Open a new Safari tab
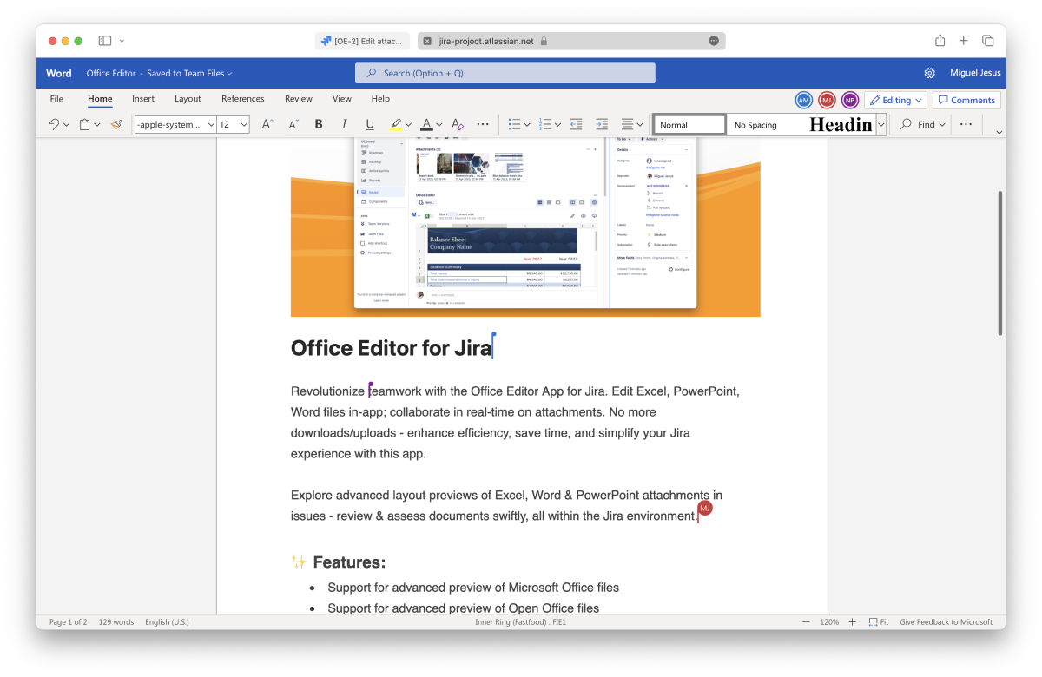The image size is (1042, 677). point(963,41)
